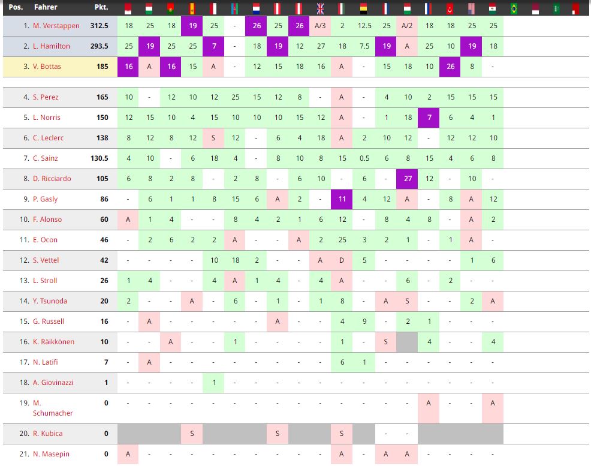Click the flag directly right of the Union Jack
Image resolution: width=591 pixels, height=466 pixels.
(x=342, y=8)
